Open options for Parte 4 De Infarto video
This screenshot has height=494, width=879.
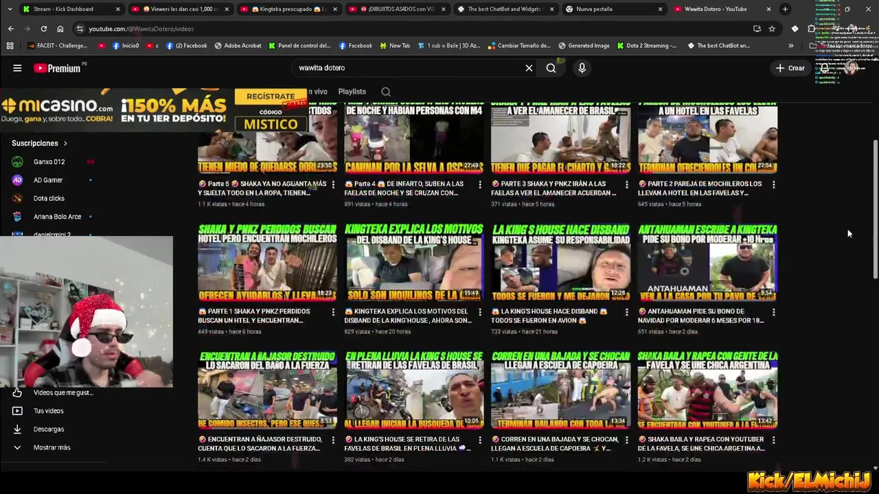(x=480, y=185)
